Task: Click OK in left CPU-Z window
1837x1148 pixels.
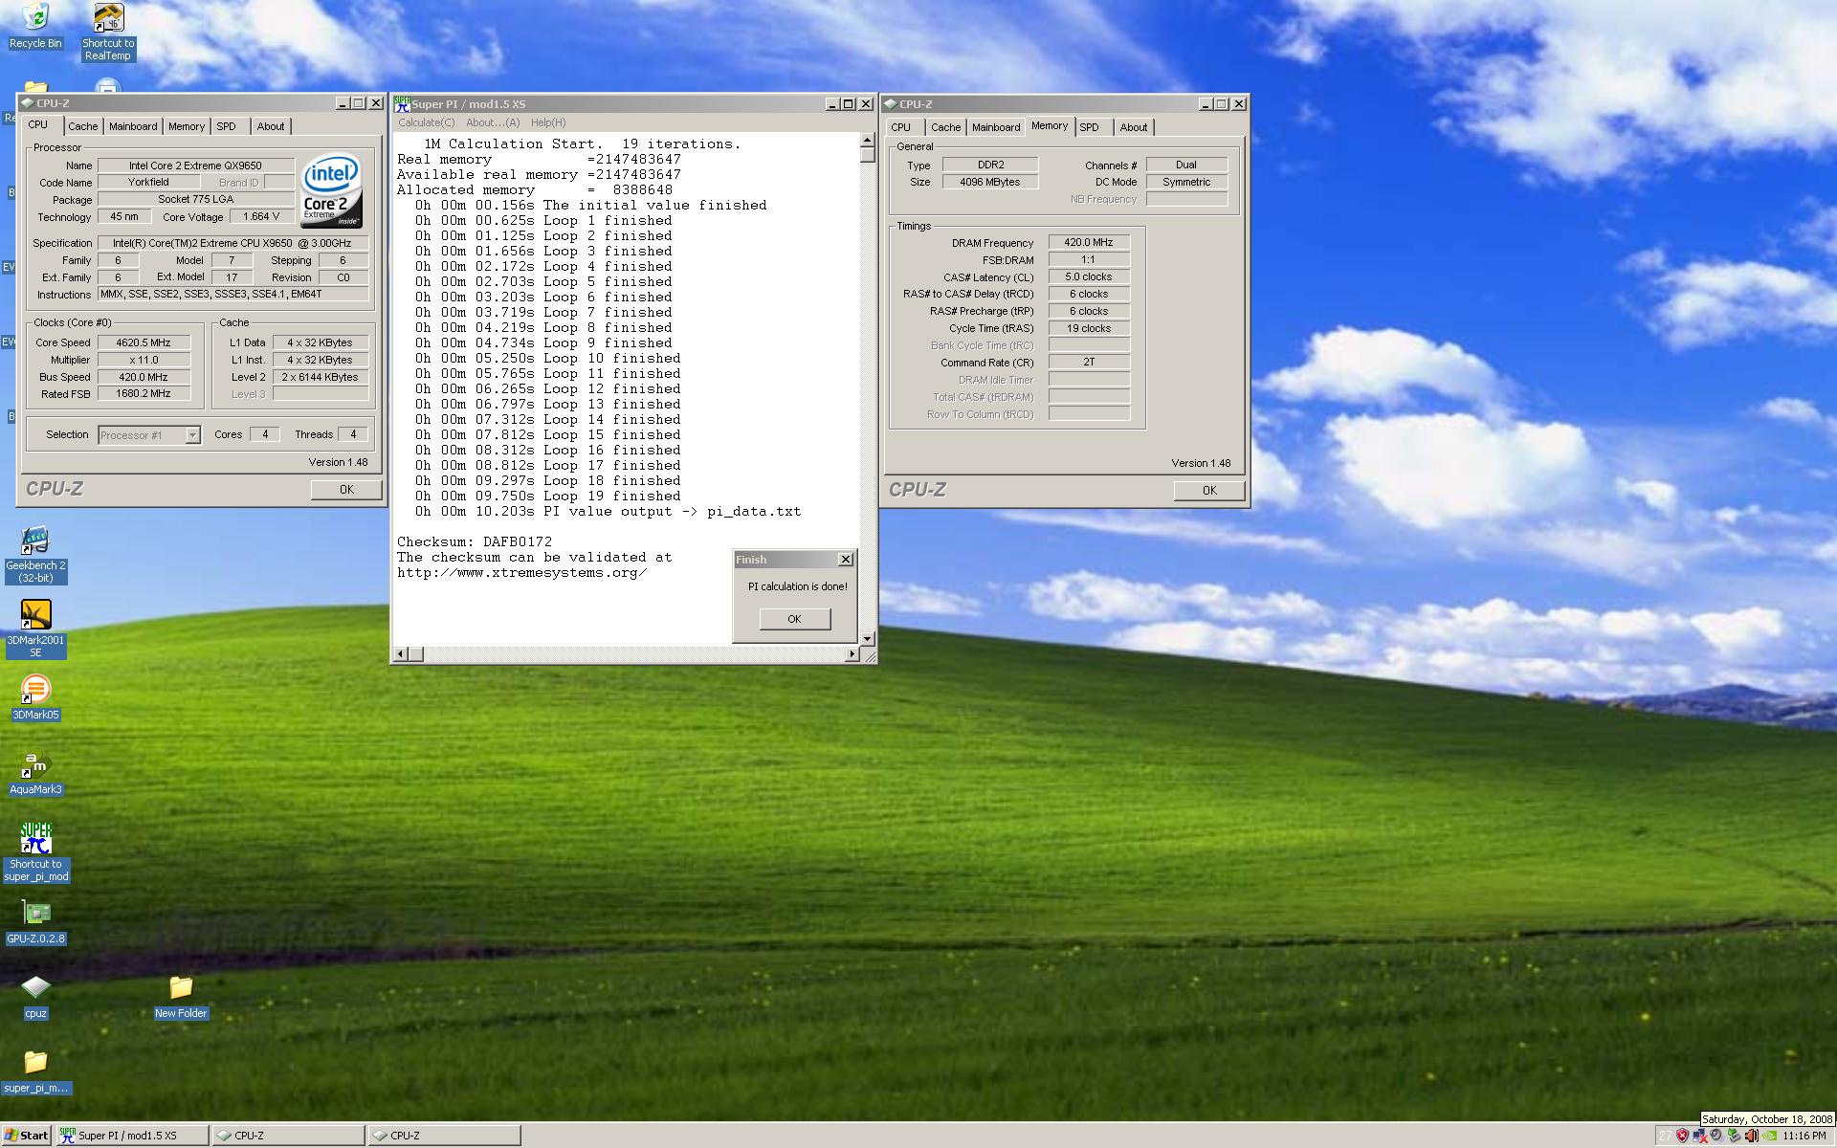Action: coord(346,489)
